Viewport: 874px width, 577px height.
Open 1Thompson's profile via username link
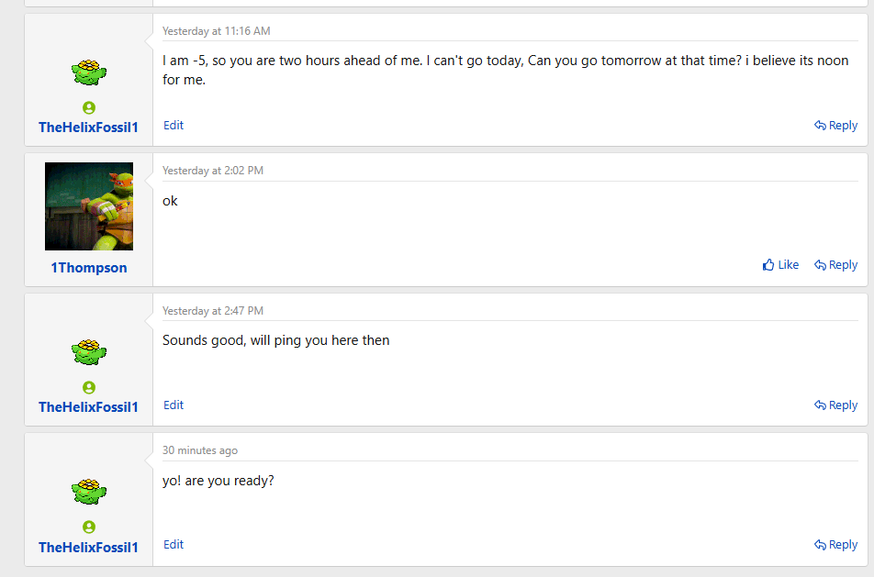[x=89, y=268]
